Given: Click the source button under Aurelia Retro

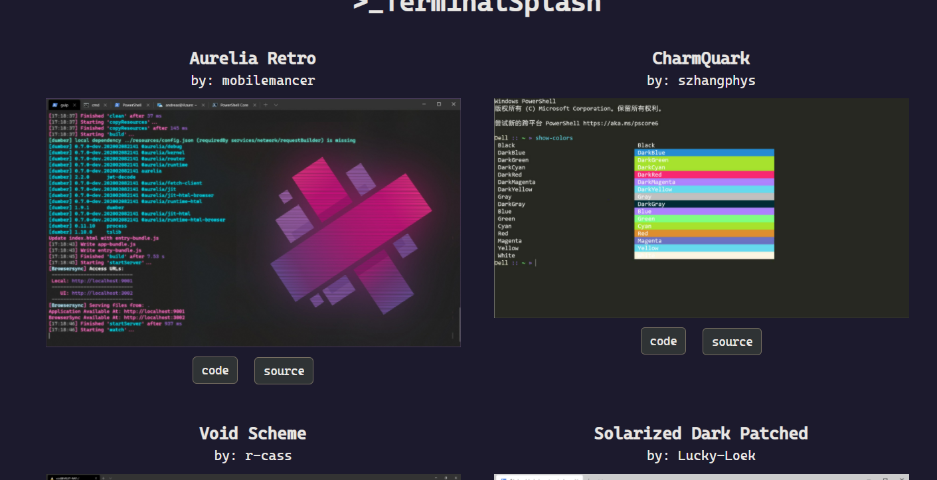Looking at the screenshot, I should coord(284,371).
